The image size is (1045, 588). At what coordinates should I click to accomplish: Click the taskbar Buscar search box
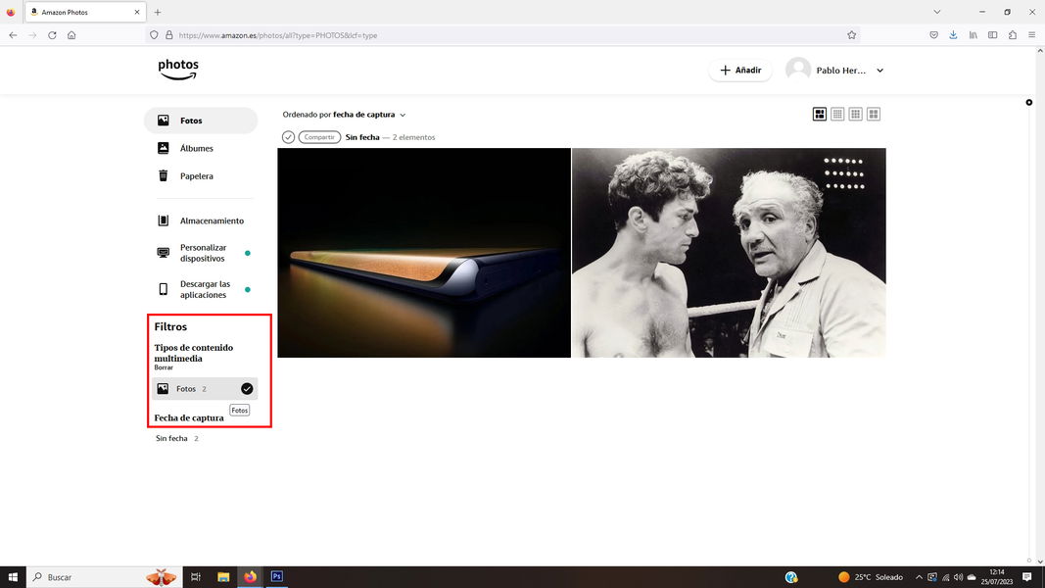click(103, 576)
